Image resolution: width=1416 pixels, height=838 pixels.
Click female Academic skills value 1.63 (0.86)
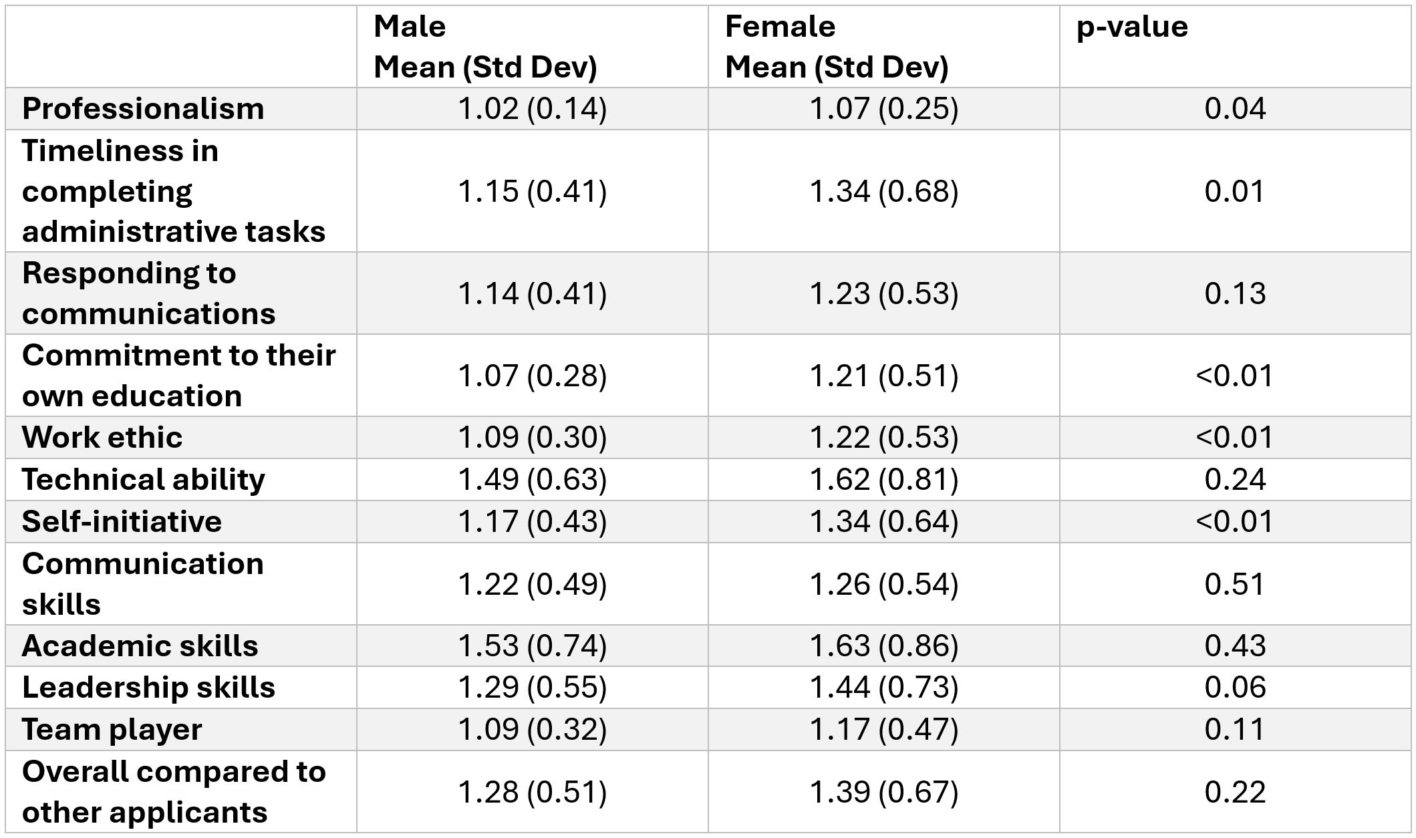tap(883, 646)
